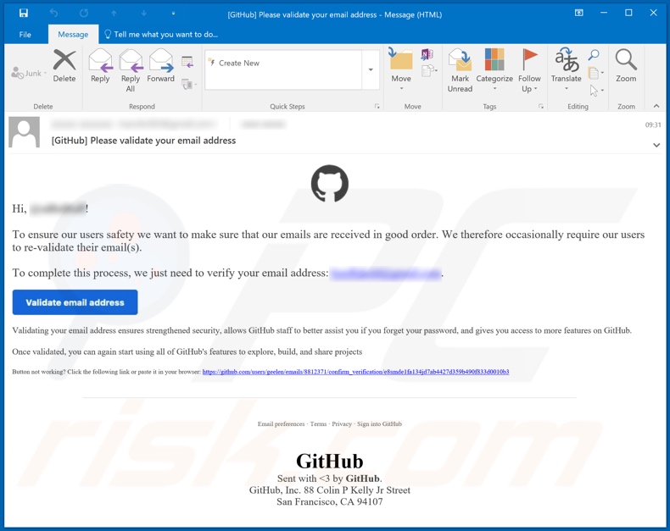Click the GitHub Octocat logo
Viewport: 670px width, 531px height.
[329, 184]
